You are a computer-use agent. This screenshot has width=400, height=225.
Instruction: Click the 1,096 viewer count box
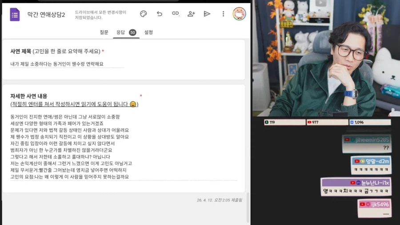coord(370,122)
